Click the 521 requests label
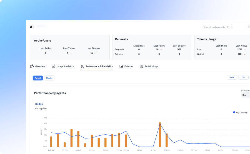This screenshot has height=154, width=250. coord(41,108)
